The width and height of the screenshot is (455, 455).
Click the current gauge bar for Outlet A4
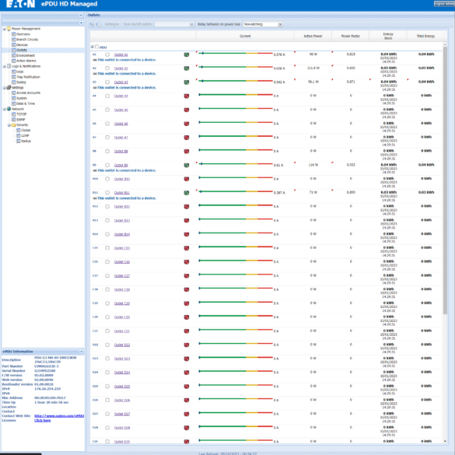[x=236, y=95]
